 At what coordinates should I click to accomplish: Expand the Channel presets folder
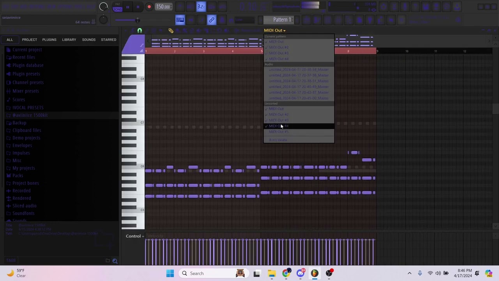coord(28,82)
